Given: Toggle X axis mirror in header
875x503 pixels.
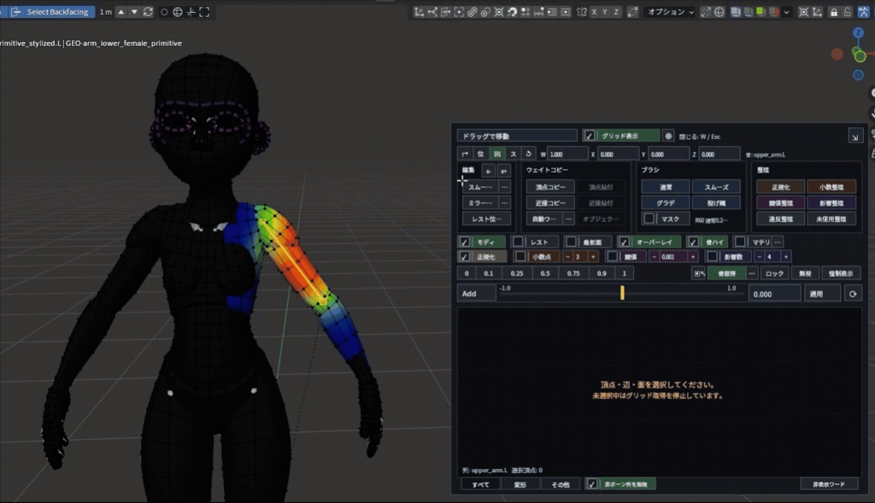Looking at the screenshot, I should 594,12.
